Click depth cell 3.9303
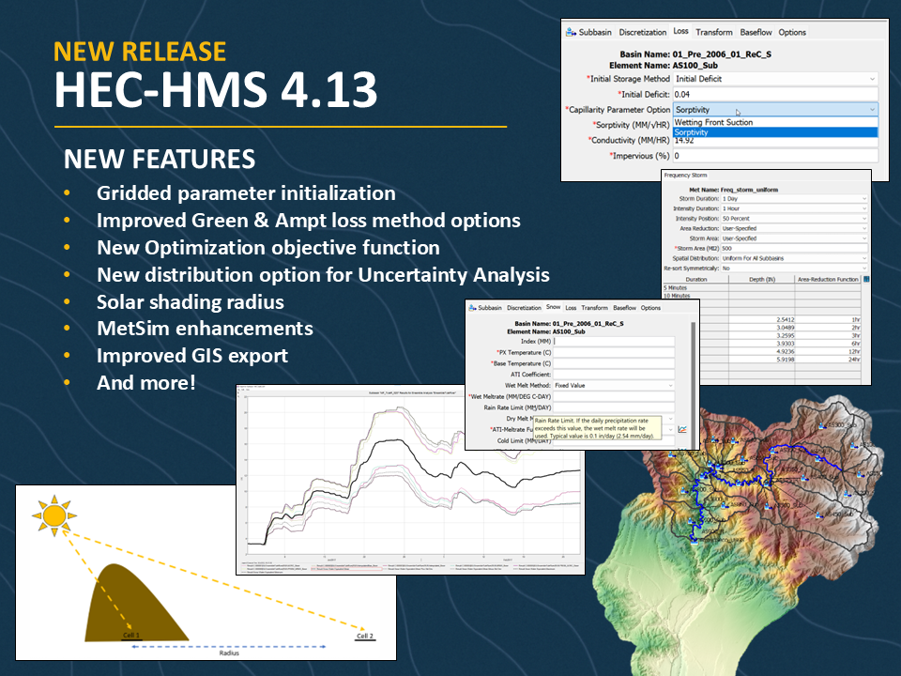Image resolution: width=901 pixels, height=676 pixels. (x=762, y=344)
